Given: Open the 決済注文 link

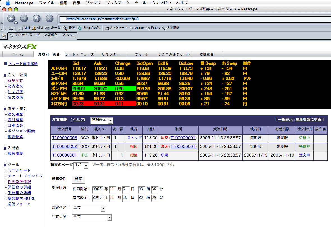Looking at the screenshot, I should point(15,86).
